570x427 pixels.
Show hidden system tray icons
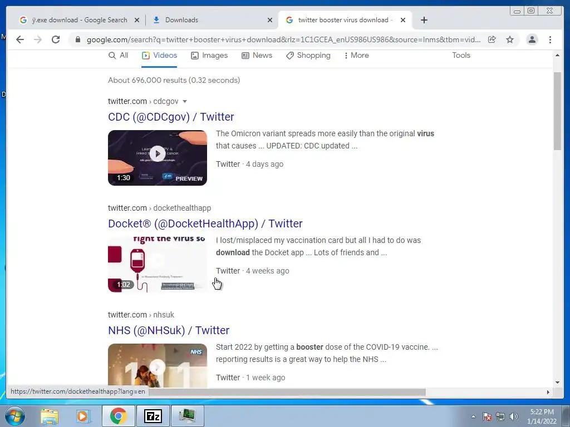[473, 417]
